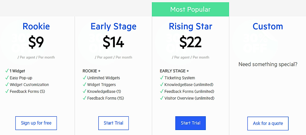The height and width of the screenshot is (135, 306).
Task: Click the checkmark beside 1 Widget
Action: point(7,71)
